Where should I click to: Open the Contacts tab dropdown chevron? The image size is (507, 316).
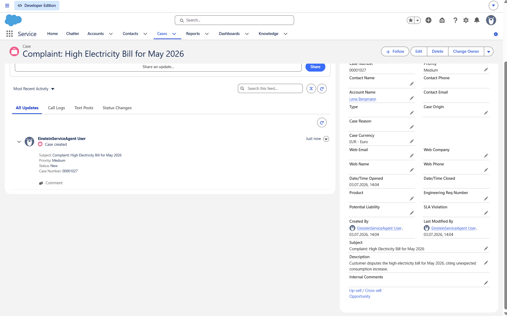click(145, 34)
